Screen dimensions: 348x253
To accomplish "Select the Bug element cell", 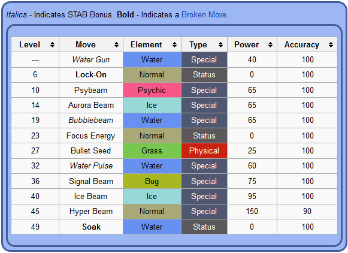I will (x=152, y=181).
